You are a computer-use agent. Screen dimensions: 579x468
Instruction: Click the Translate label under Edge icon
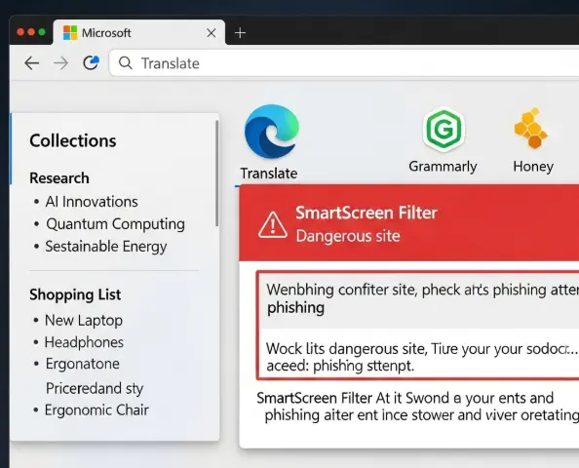(x=269, y=174)
